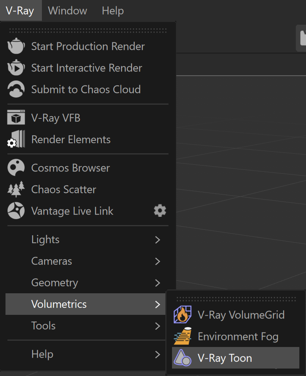Expand the Tools submenu chevron
The height and width of the screenshot is (376, 306).
tap(158, 326)
